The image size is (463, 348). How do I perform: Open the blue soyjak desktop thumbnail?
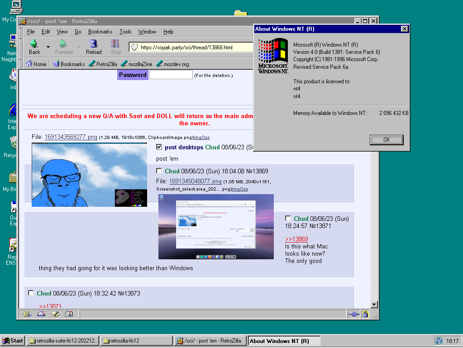tap(89, 175)
